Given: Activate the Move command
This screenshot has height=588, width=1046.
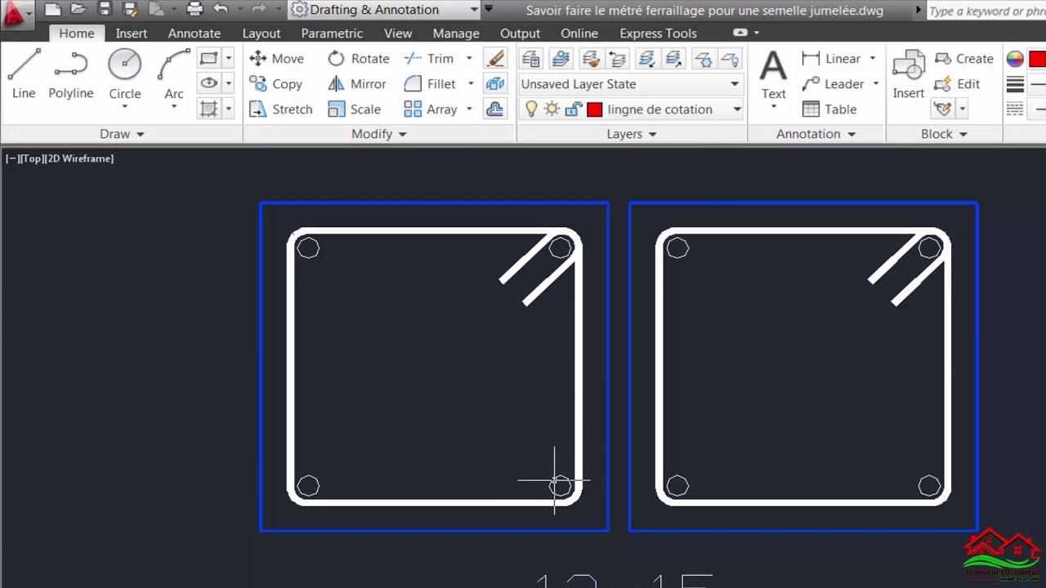Looking at the screenshot, I should (277, 59).
